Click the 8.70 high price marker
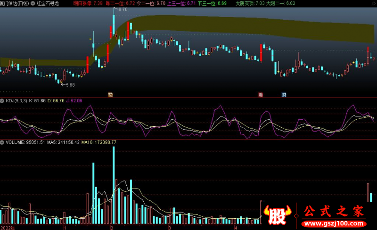Viewport: 377px width, 230px height. point(122,9)
